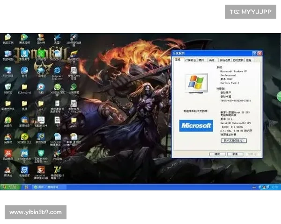This screenshot has height=224, width=281.
Task: Open the 远程 tab
Action: click(x=249, y=60)
